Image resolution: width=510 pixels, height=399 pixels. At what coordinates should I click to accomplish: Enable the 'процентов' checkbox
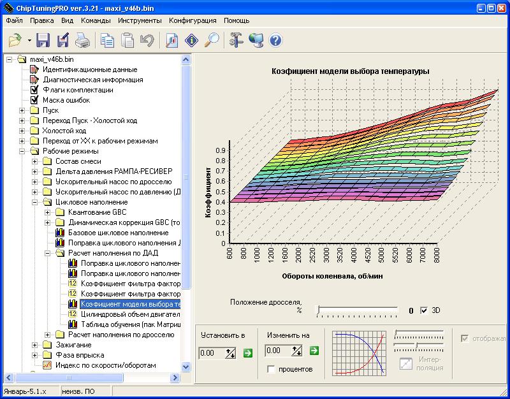click(x=272, y=370)
